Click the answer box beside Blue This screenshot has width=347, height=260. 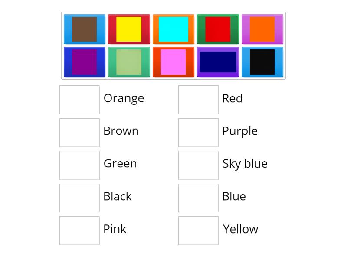[198, 198]
